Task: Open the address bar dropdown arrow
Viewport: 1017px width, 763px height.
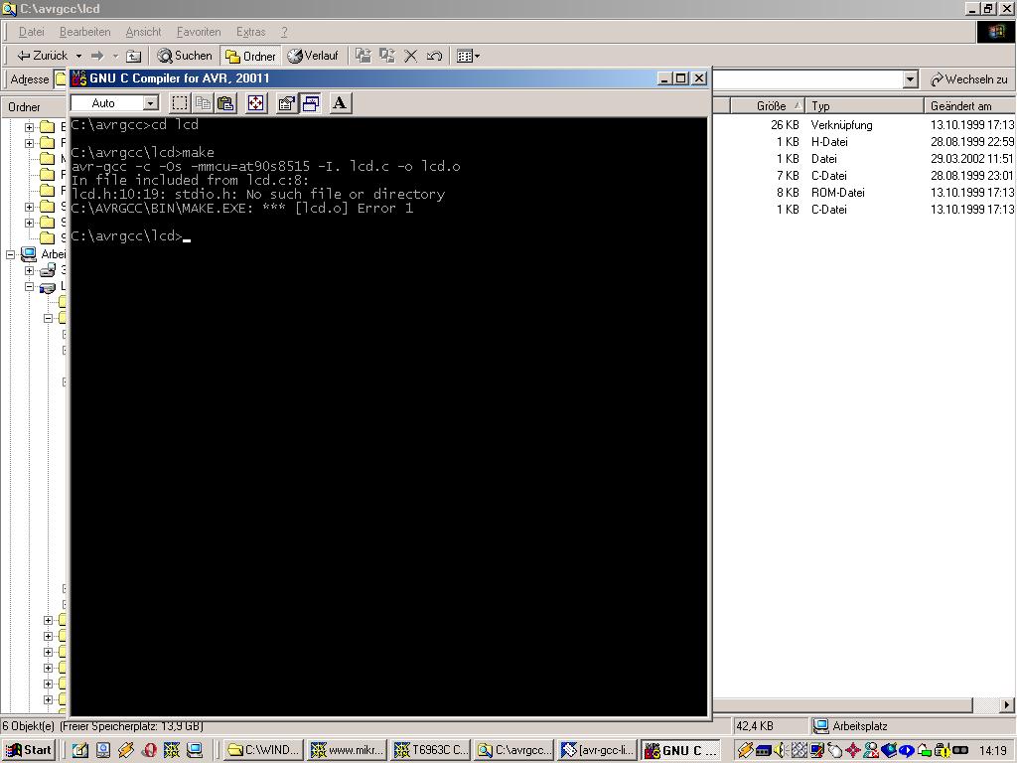Action: pos(910,79)
